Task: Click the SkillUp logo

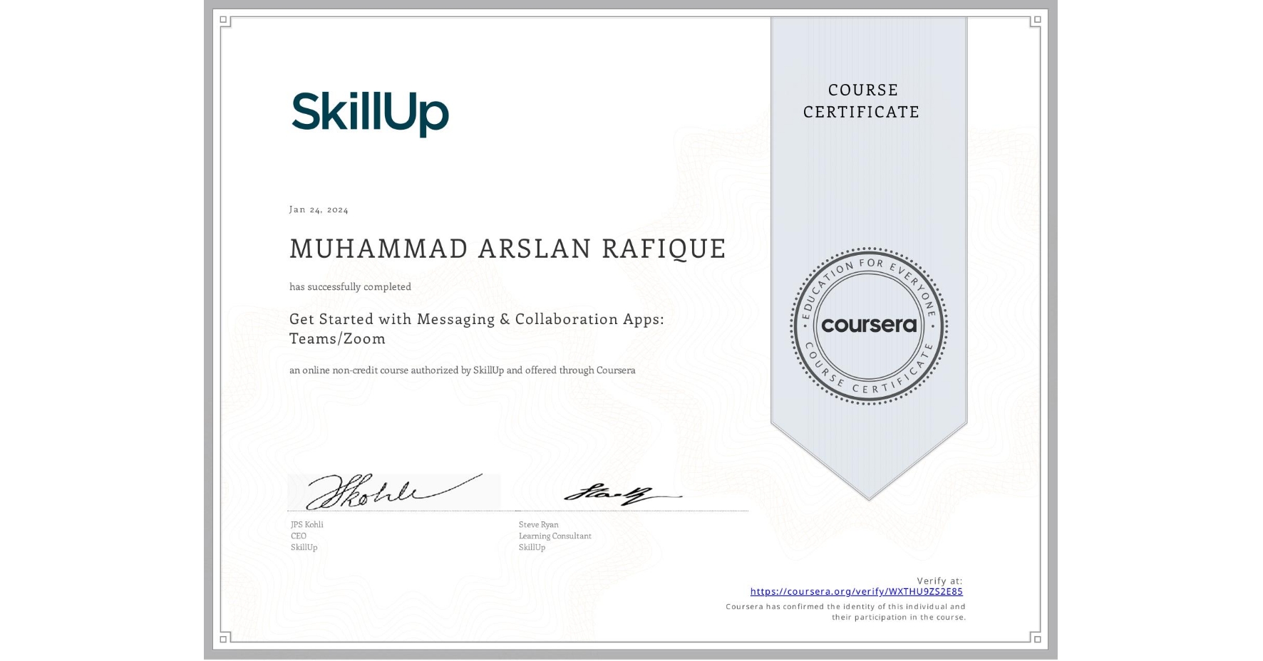Action: point(371,112)
